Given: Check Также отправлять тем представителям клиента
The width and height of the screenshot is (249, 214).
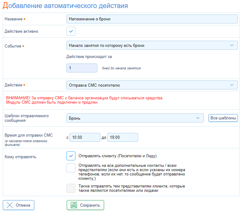Looking at the screenshot, I should [71, 188].
